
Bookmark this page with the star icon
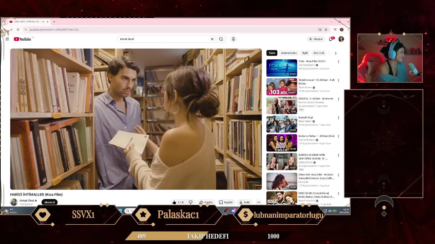point(326,29)
